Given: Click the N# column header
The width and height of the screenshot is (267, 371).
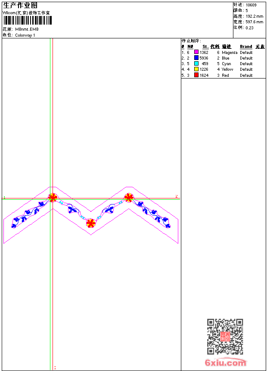Looking at the screenshot, I should 190,47.
